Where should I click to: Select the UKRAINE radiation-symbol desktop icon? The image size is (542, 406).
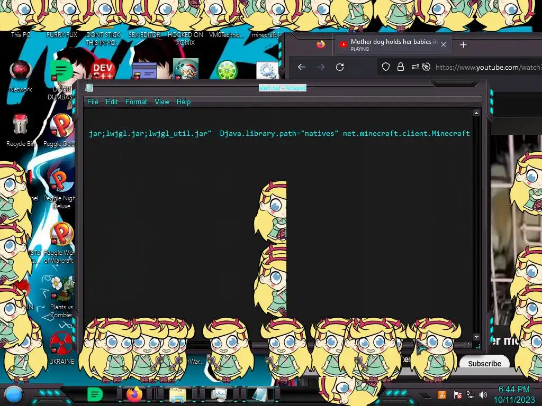tap(61, 348)
